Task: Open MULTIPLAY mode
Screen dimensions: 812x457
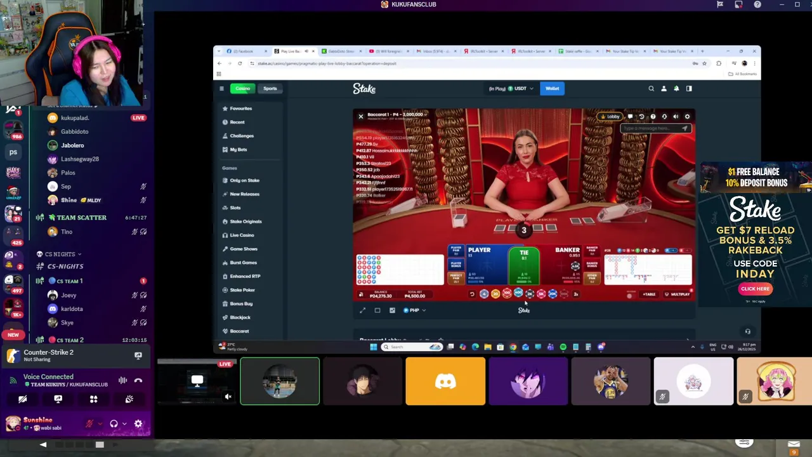Action: 677,295
